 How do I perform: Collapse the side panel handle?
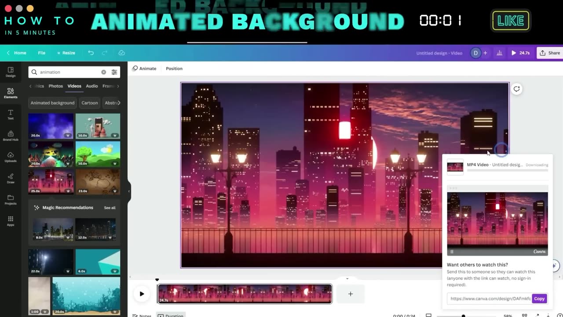(129, 191)
